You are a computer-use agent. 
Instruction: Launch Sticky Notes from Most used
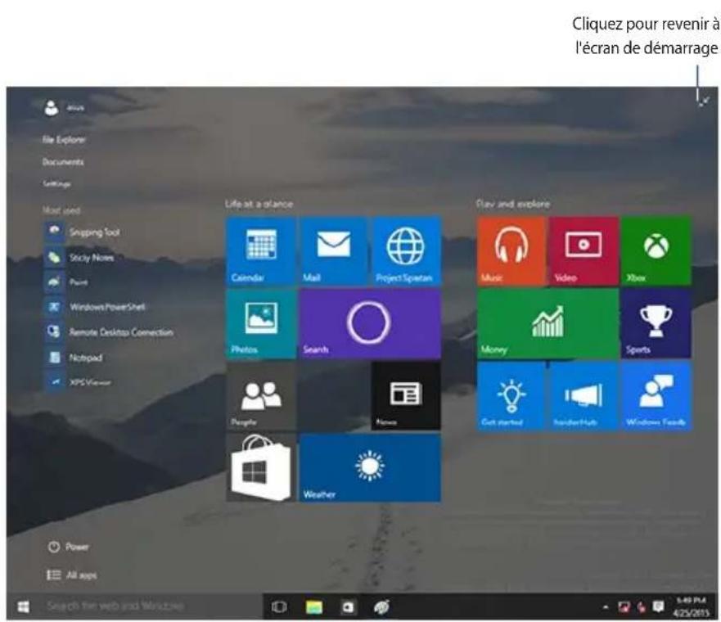[80, 257]
